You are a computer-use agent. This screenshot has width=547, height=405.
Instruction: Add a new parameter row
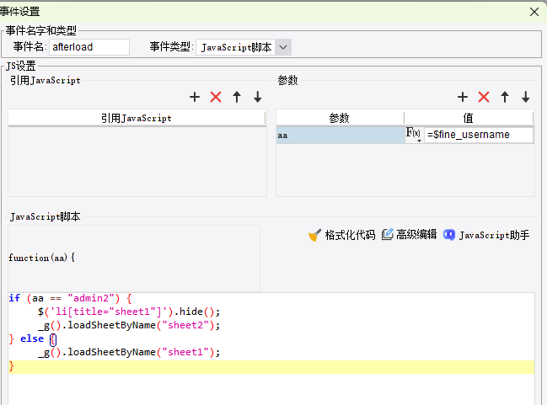(463, 98)
